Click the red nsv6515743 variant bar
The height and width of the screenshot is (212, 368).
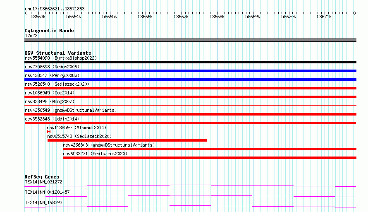pyautogui.click(x=127, y=140)
